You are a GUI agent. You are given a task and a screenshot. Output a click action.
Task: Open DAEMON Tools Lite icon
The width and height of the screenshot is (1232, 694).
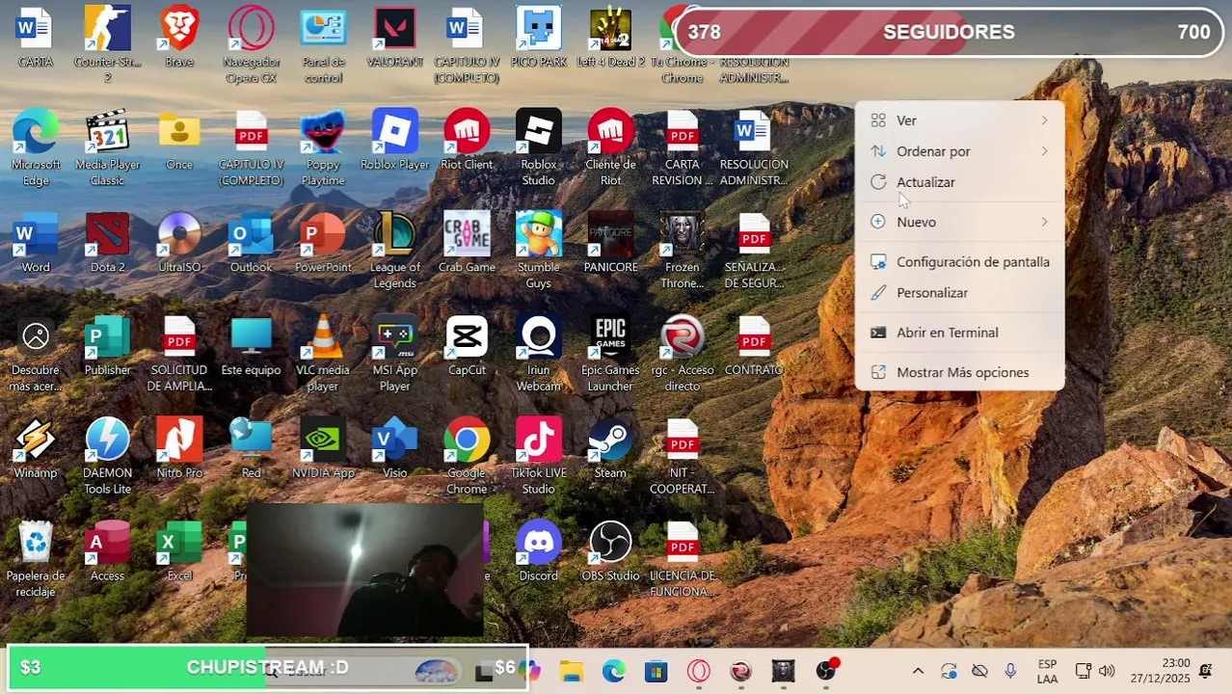click(x=107, y=457)
